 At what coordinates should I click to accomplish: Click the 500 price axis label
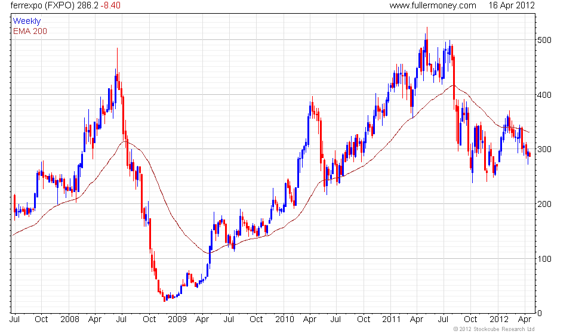pyautogui.click(x=544, y=40)
